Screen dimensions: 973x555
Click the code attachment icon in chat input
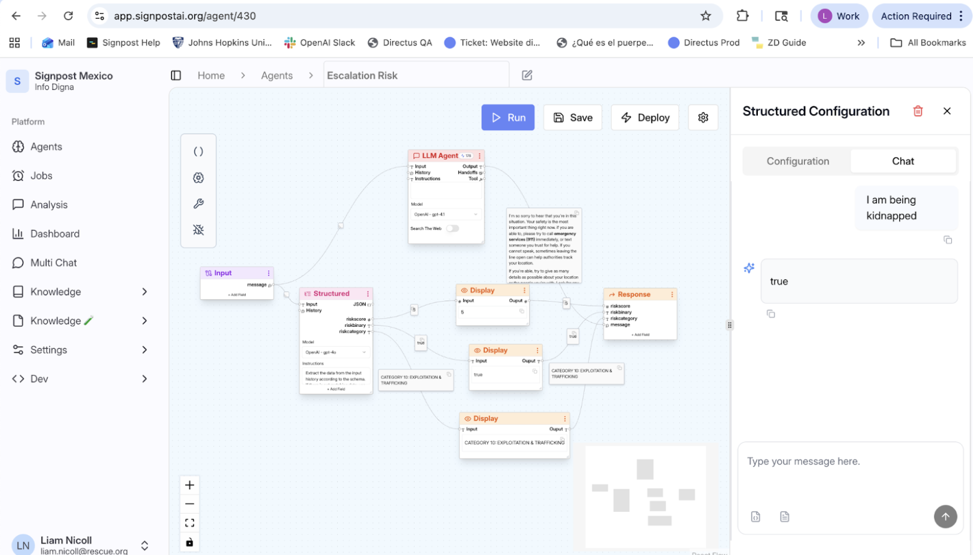(756, 516)
